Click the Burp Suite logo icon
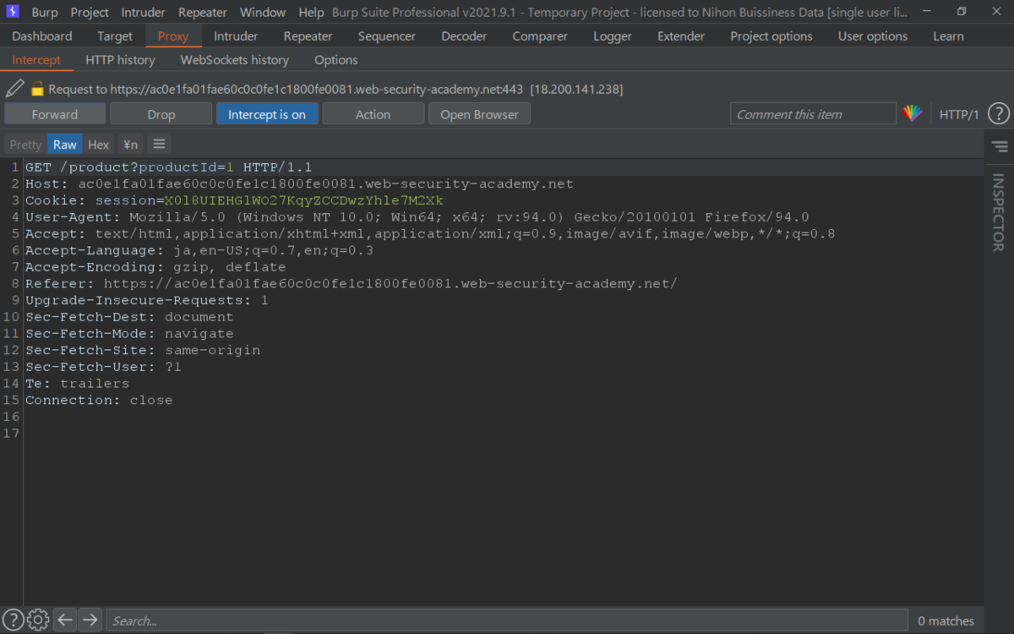 click(x=13, y=12)
